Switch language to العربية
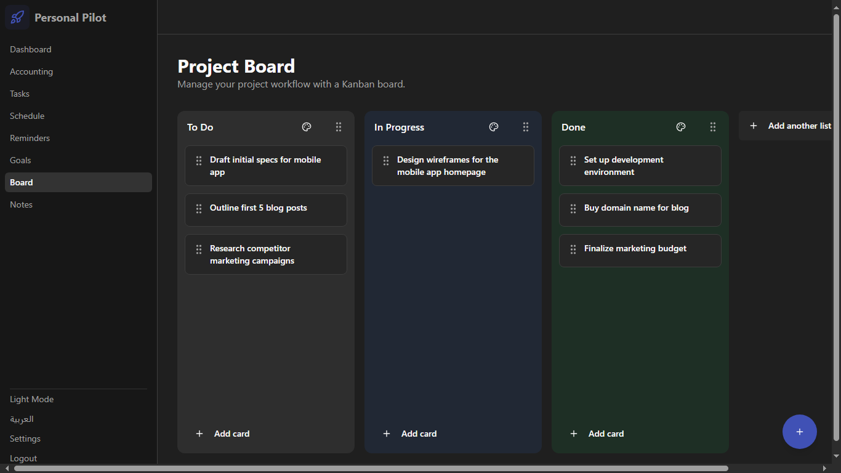 22,419
